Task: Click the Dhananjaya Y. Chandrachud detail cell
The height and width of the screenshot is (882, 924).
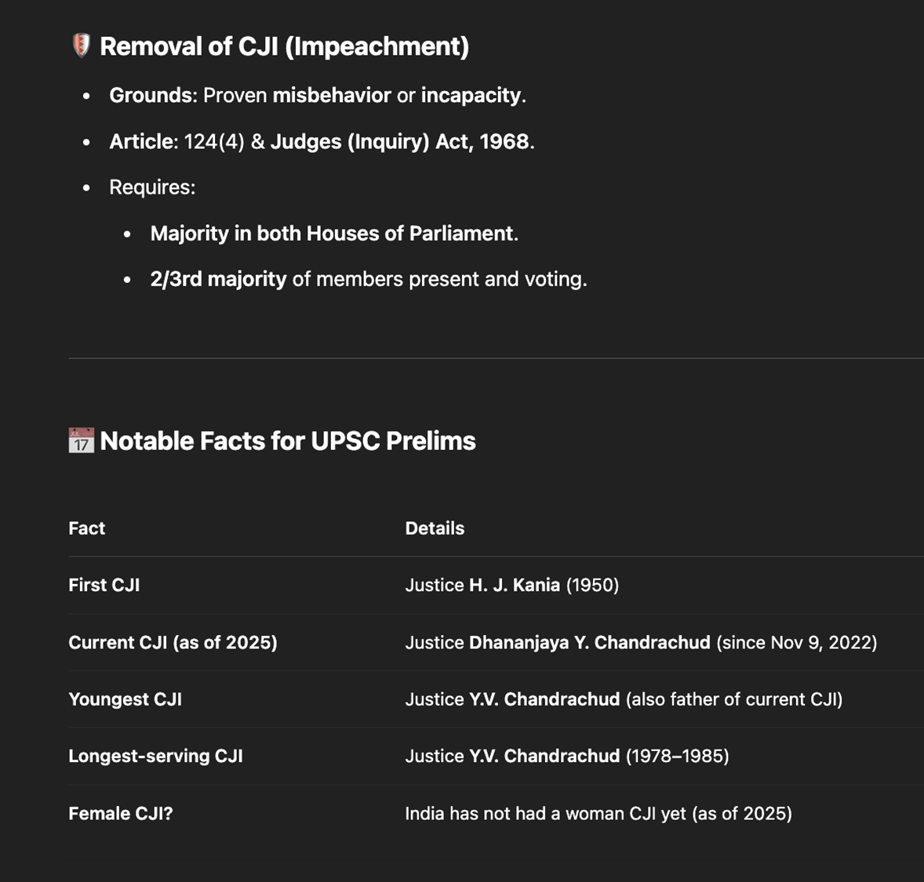Action: [641, 642]
